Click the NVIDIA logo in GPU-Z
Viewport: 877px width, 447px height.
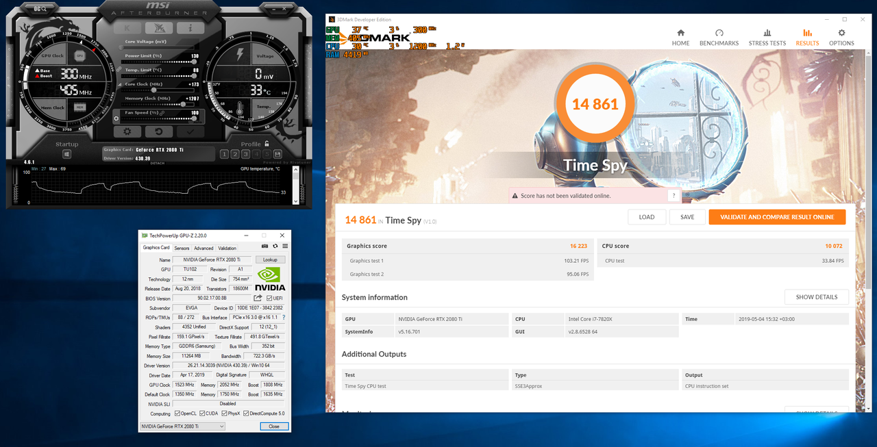[271, 280]
